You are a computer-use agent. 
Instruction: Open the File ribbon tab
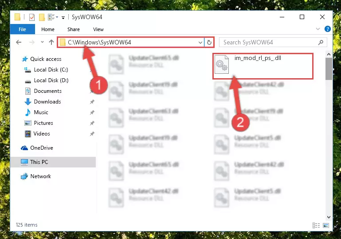coord(23,29)
